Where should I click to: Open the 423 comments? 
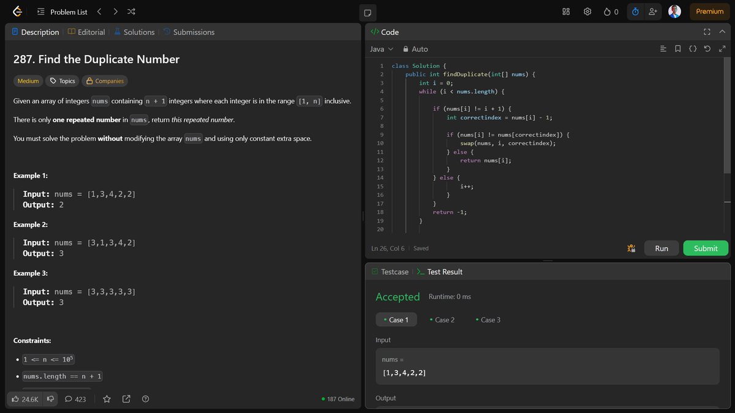pyautogui.click(x=75, y=399)
